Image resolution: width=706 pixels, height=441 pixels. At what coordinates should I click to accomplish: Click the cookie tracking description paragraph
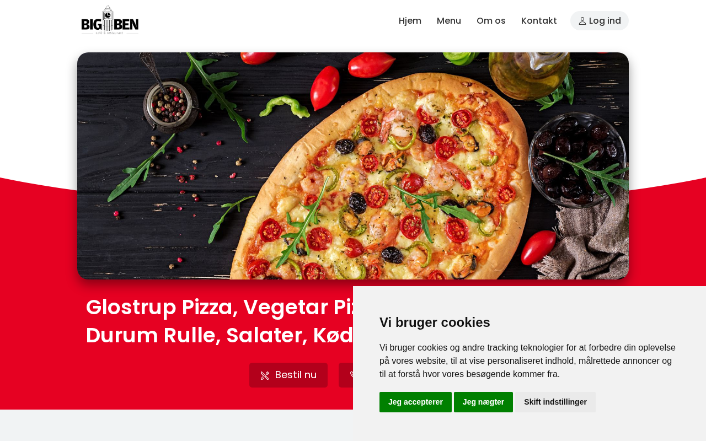(527, 361)
